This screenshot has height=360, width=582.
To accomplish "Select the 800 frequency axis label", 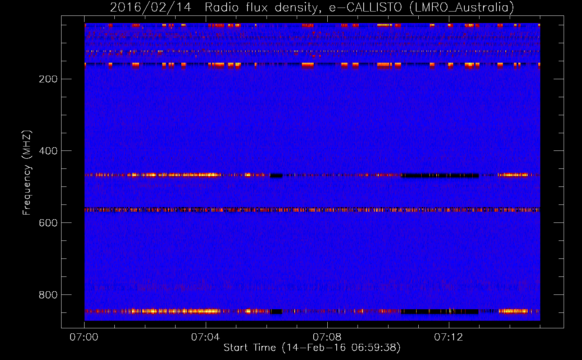I will (x=48, y=295).
